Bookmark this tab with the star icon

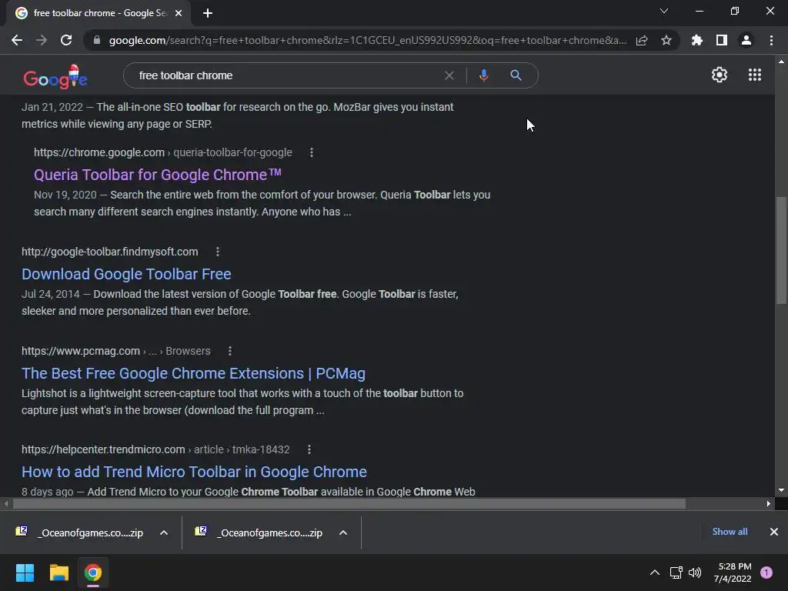[x=666, y=40]
